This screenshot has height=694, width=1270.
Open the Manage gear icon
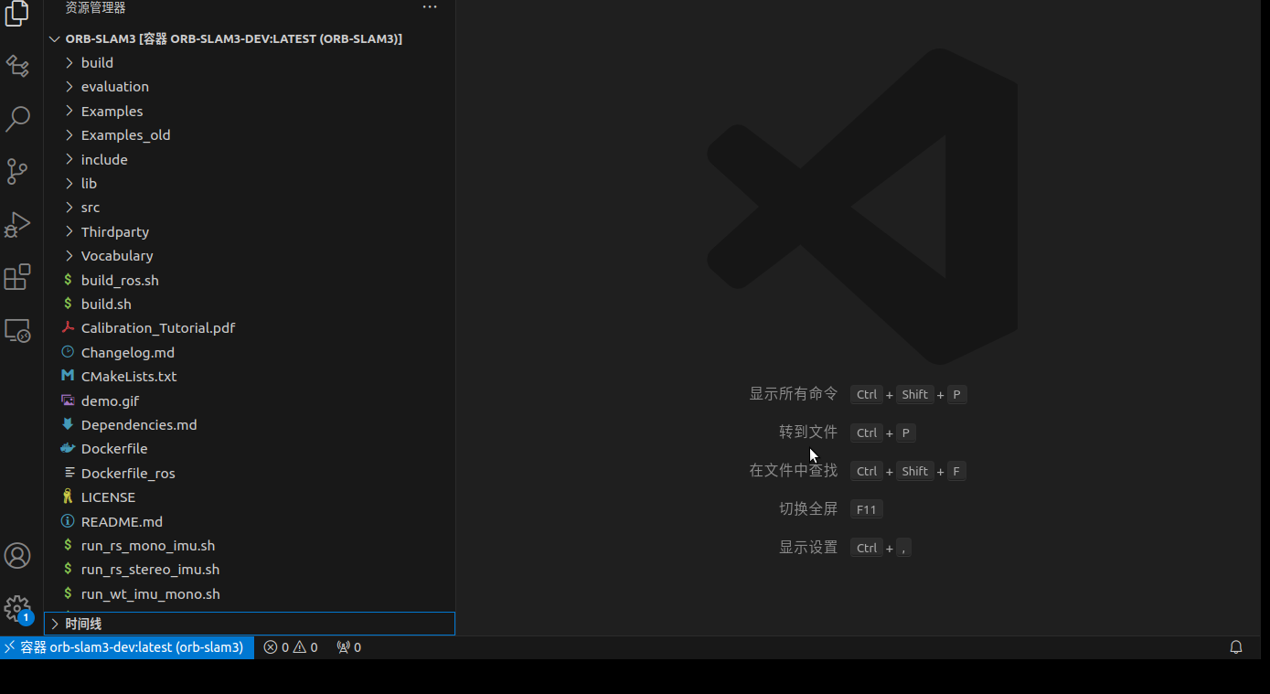click(17, 608)
